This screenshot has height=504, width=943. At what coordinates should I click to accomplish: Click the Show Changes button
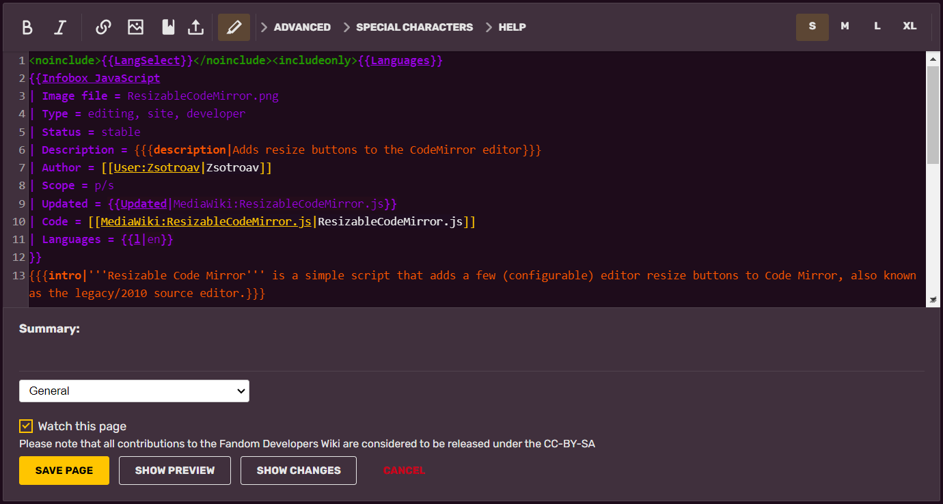coord(299,471)
